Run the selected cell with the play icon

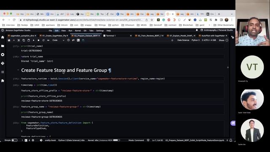(34, 41)
